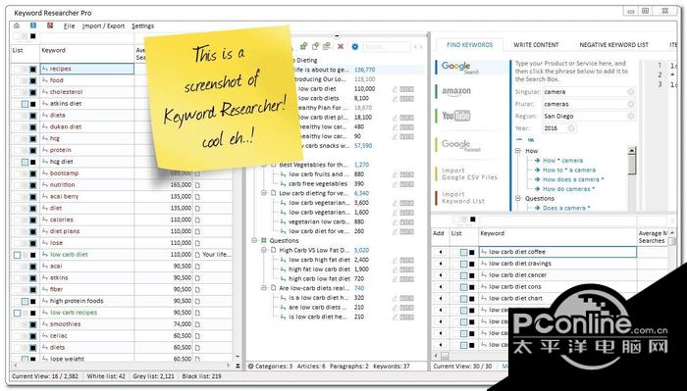Collapse 'High Carb VS Low Fat D...' article
Screen dimensions: 687x391
264,250
